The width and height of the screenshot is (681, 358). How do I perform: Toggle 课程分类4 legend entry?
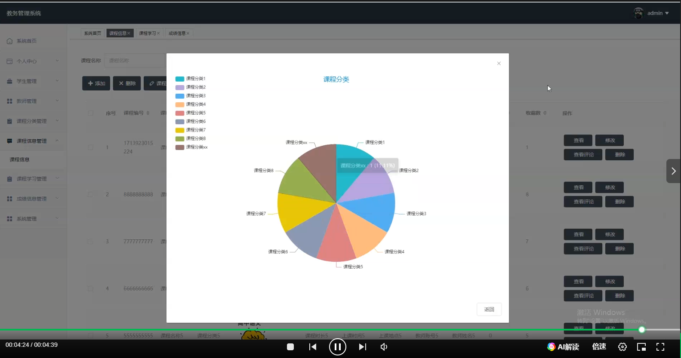coord(191,104)
